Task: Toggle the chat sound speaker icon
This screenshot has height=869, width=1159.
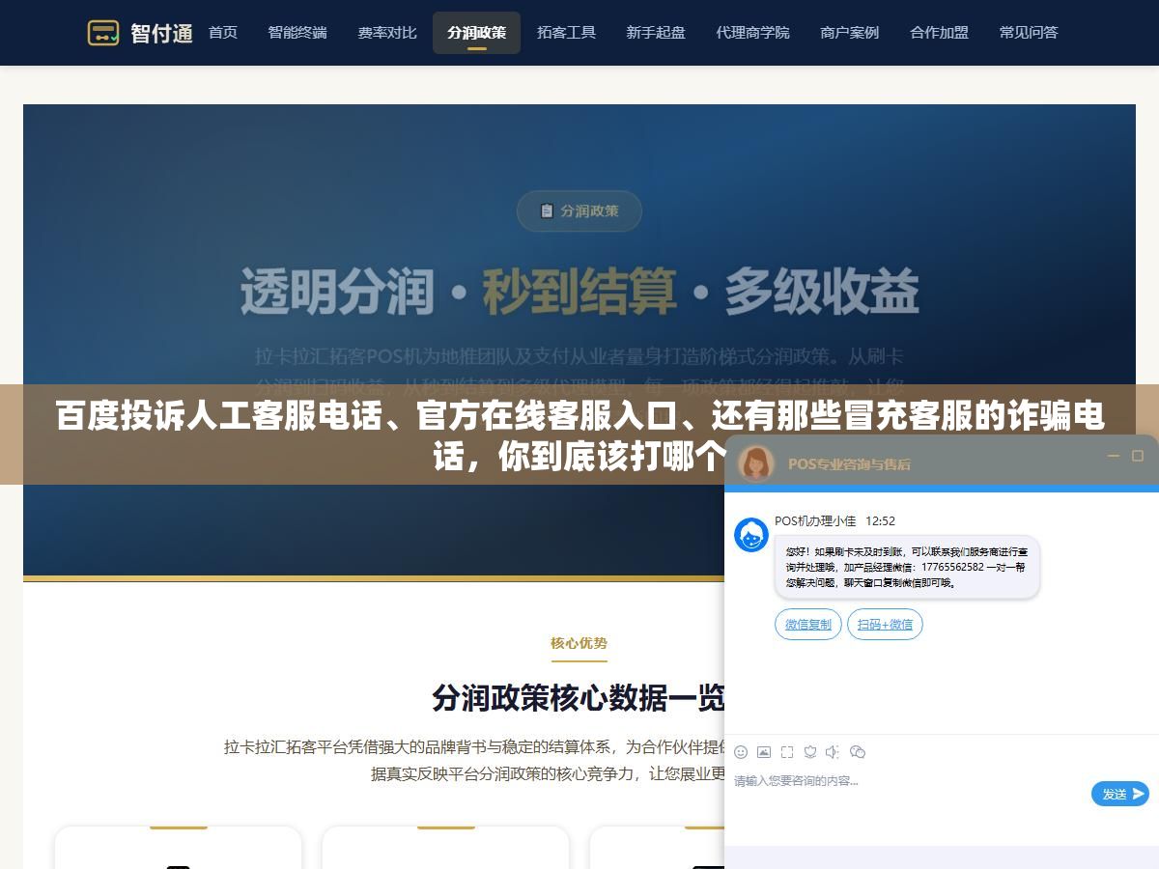Action: pos(833,751)
